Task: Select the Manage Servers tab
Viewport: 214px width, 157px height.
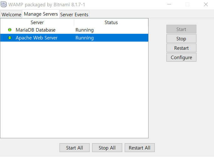Action: [41, 14]
